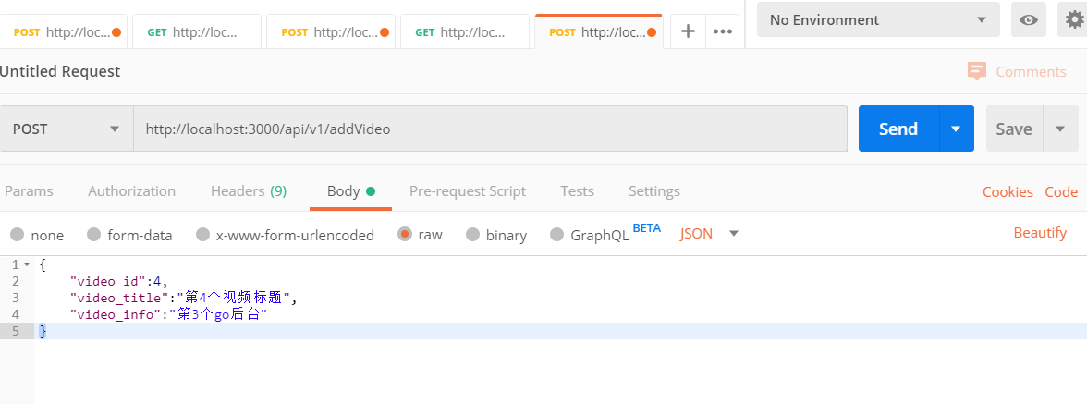The width and height of the screenshot is (1087, 404).
Task: Expand the Send button dropdown arrow
Action: pos(957,129)
